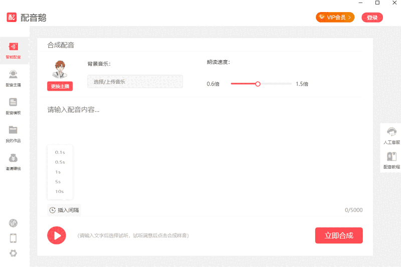Open 配音教程 tutorial panel
The height and width of the screenshot is (267, 401).
(x=391, y=160)
